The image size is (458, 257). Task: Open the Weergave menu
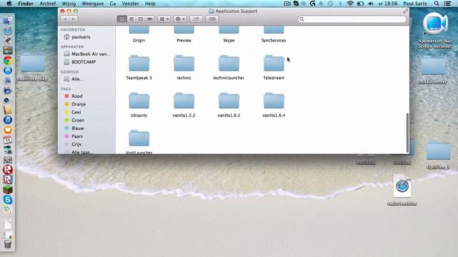[x=93, y=4]
